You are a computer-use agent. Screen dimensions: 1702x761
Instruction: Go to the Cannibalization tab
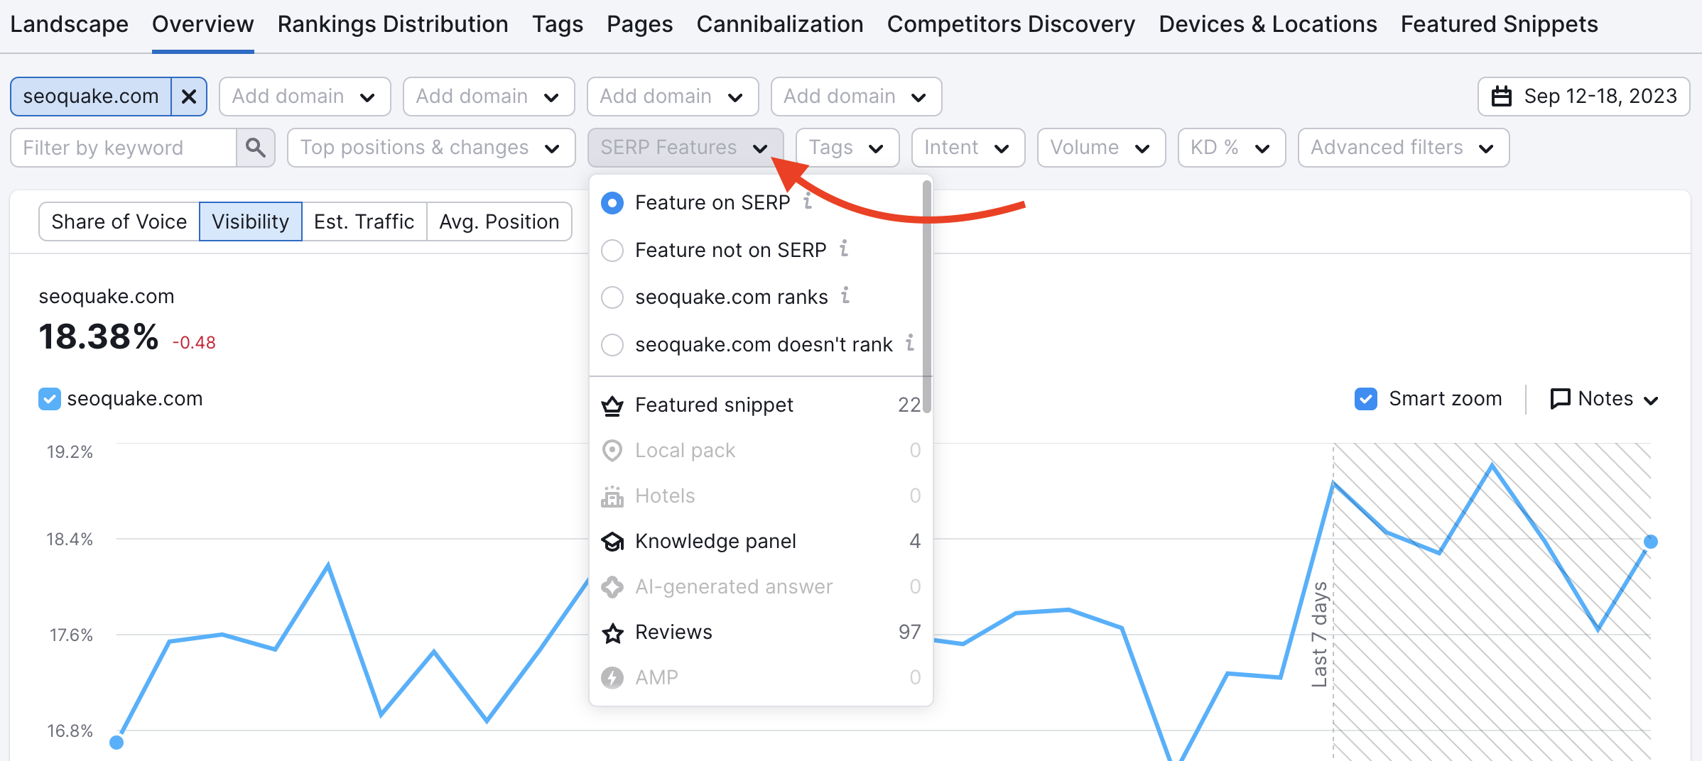coord(780,24)
